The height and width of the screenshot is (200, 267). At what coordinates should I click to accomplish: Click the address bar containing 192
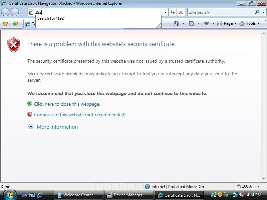coord(97,12)
